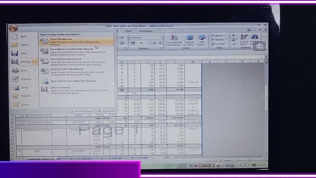This screenshot has width=316, height=178.
Task: Select column M header
Action: [x=193, y=62]
